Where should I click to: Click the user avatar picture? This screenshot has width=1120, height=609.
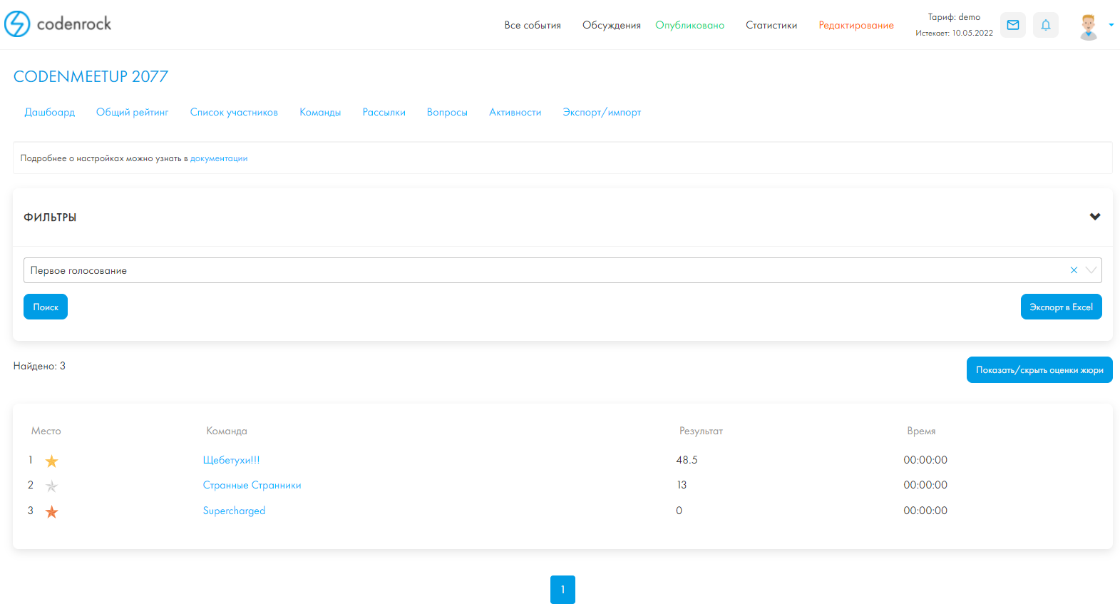(x=1088, y=26)
